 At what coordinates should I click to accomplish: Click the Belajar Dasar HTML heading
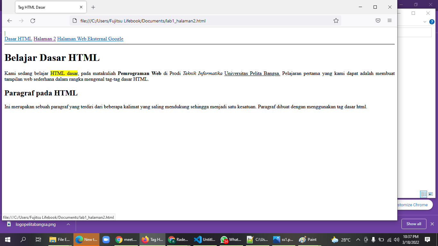(52, 58)
